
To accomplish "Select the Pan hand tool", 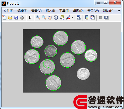I will [50, 17].
